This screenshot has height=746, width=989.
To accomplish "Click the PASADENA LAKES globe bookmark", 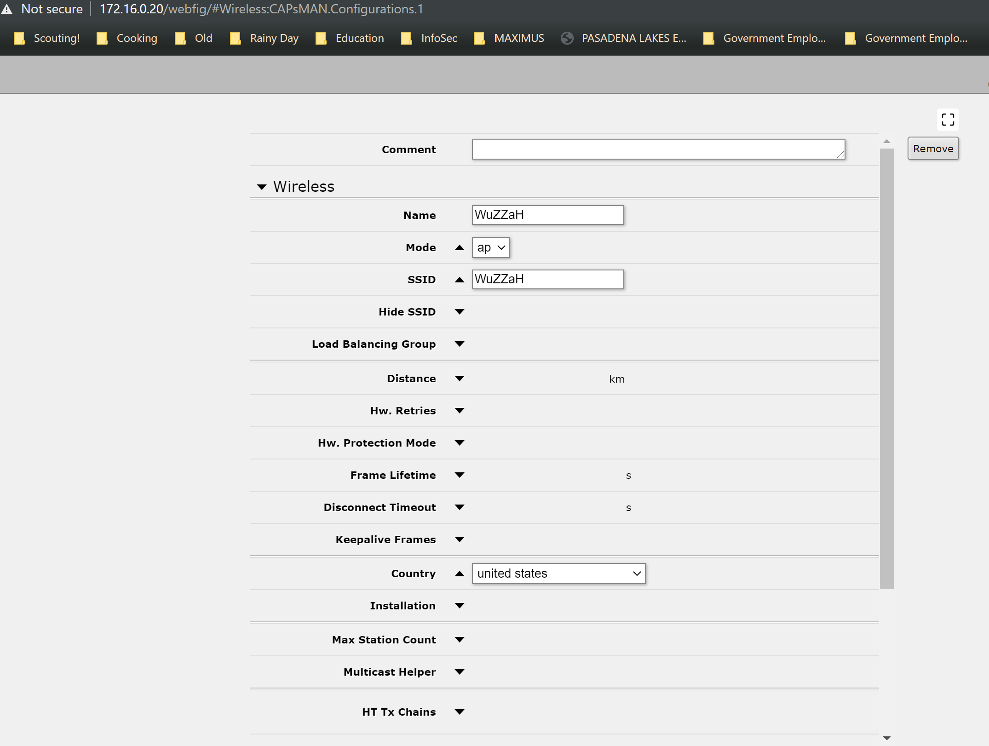I will (x=624, y=38).
